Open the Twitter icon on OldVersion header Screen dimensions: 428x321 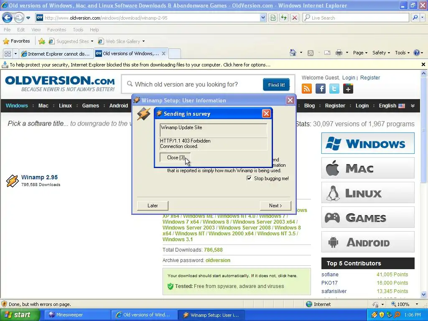[x=334, y=89]
